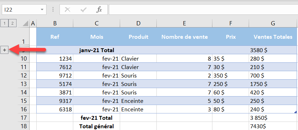Select row 15 header
The image size is (298, 130).
coord(24,100)
